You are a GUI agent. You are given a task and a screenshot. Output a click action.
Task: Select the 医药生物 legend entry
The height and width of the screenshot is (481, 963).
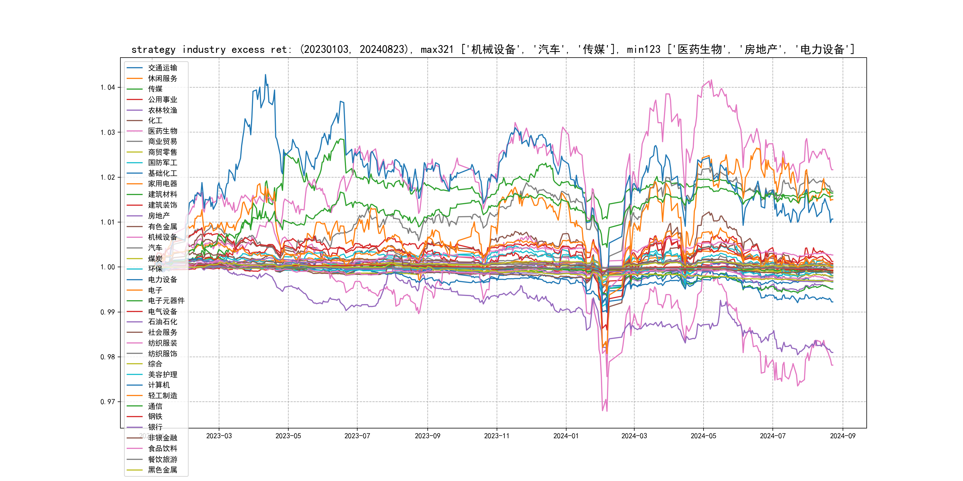point(162,131)
